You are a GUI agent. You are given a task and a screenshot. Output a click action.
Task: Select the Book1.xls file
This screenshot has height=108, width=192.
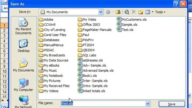point(87,76)
